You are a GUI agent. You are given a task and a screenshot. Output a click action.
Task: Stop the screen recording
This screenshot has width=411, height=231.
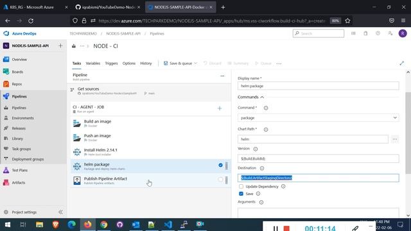(x=286, y=228)
